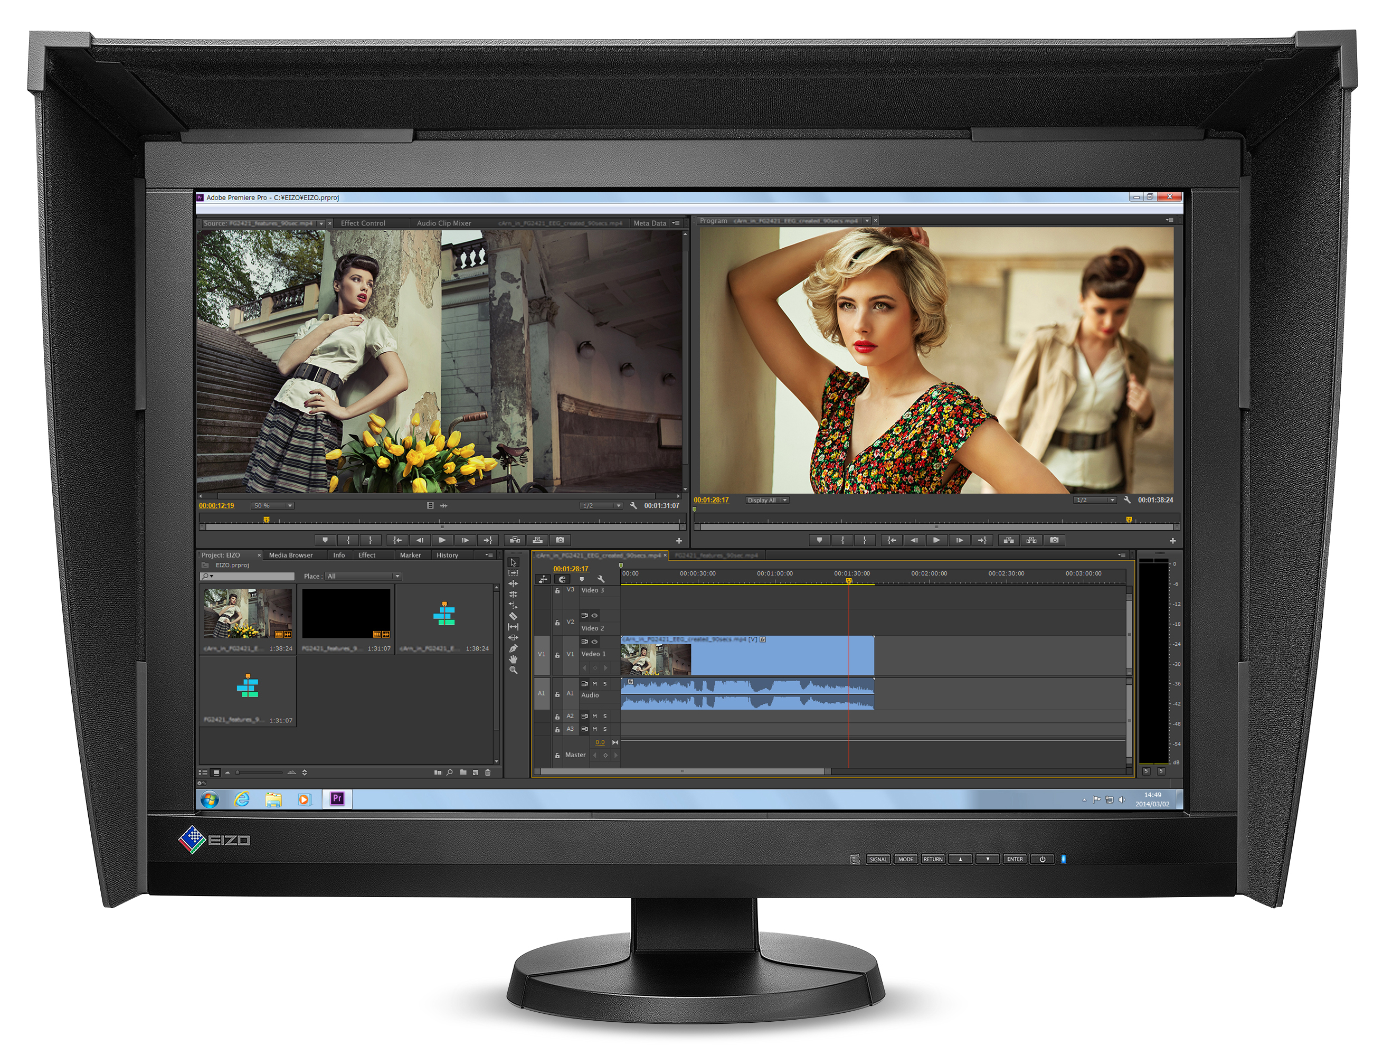Toggle Vedeo 1 track output eye
The image size is (1383, 1055).
pos(594,642)
